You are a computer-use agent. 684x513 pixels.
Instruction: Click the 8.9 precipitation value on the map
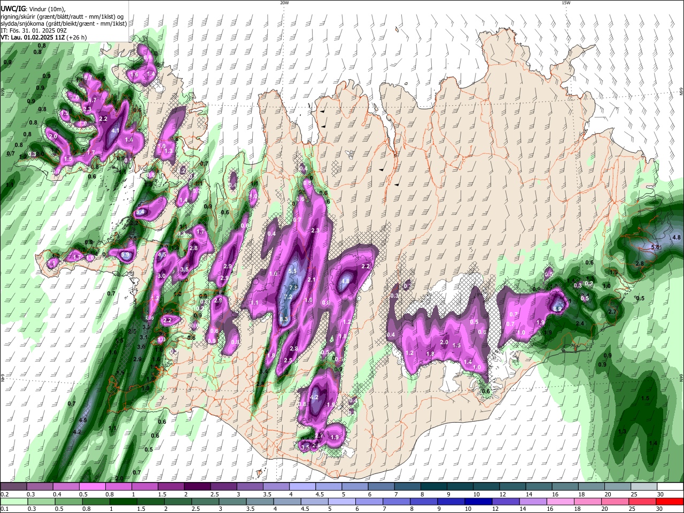(x=557, y=309)
